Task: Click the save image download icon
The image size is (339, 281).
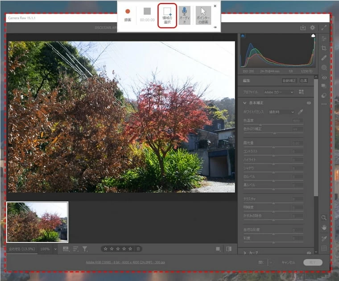Action: (303, 28)
